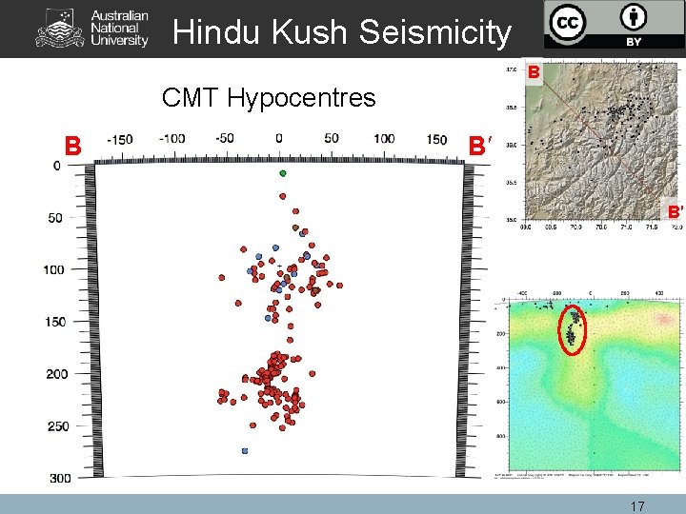Click the 0 horizontal axis label

pyautogui.click(x=279, y=139)
